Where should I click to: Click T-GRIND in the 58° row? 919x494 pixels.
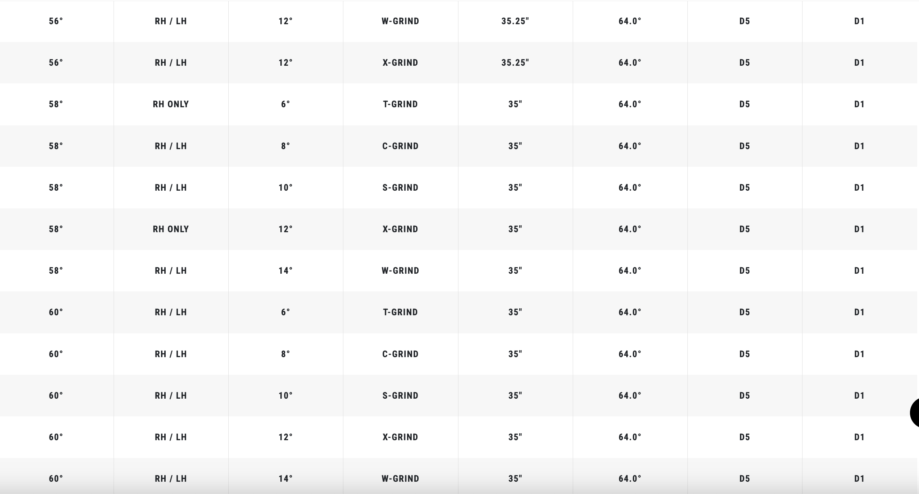[x=400, y=104]
